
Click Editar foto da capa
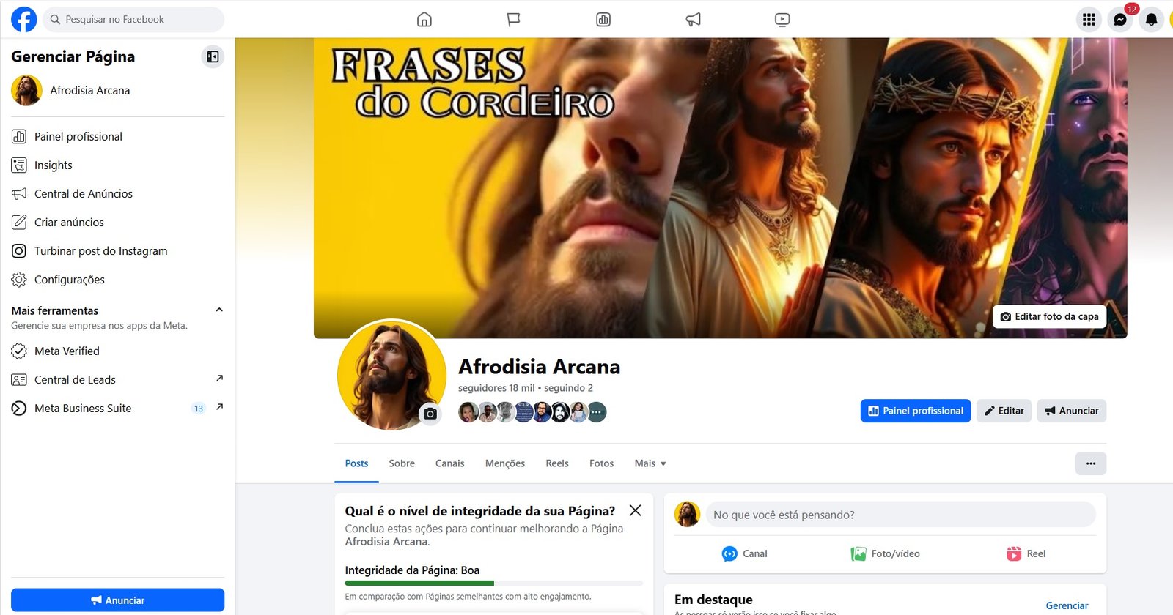[x=1049, y=316]
